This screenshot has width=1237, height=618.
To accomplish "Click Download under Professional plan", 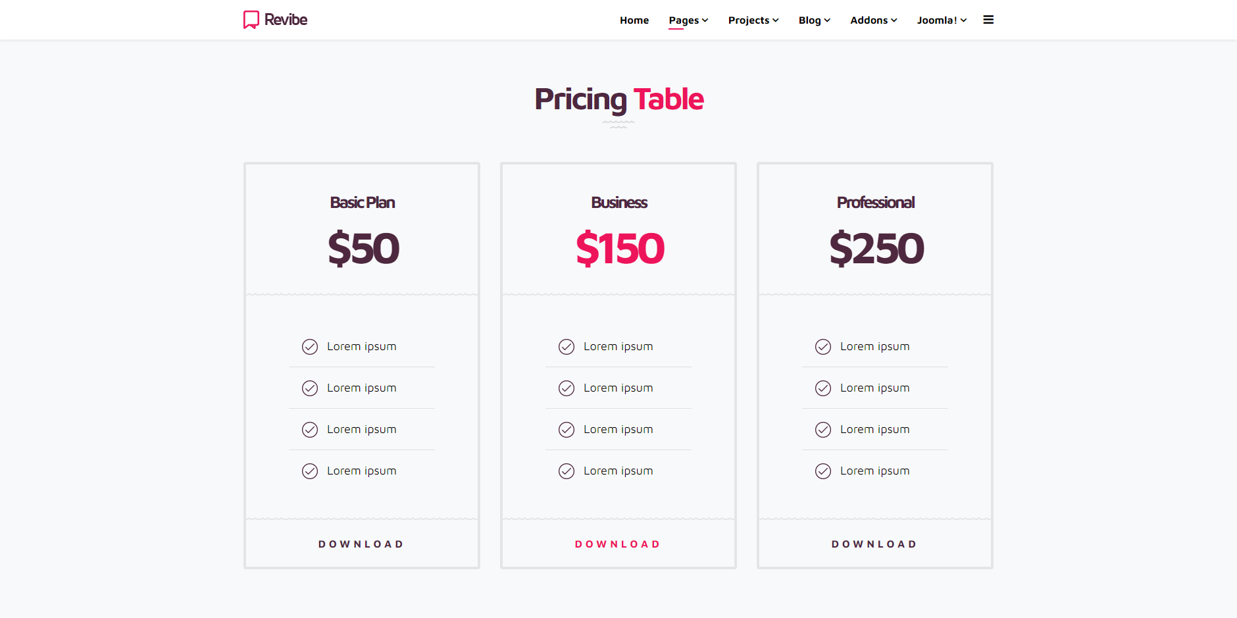I will 874,544.
